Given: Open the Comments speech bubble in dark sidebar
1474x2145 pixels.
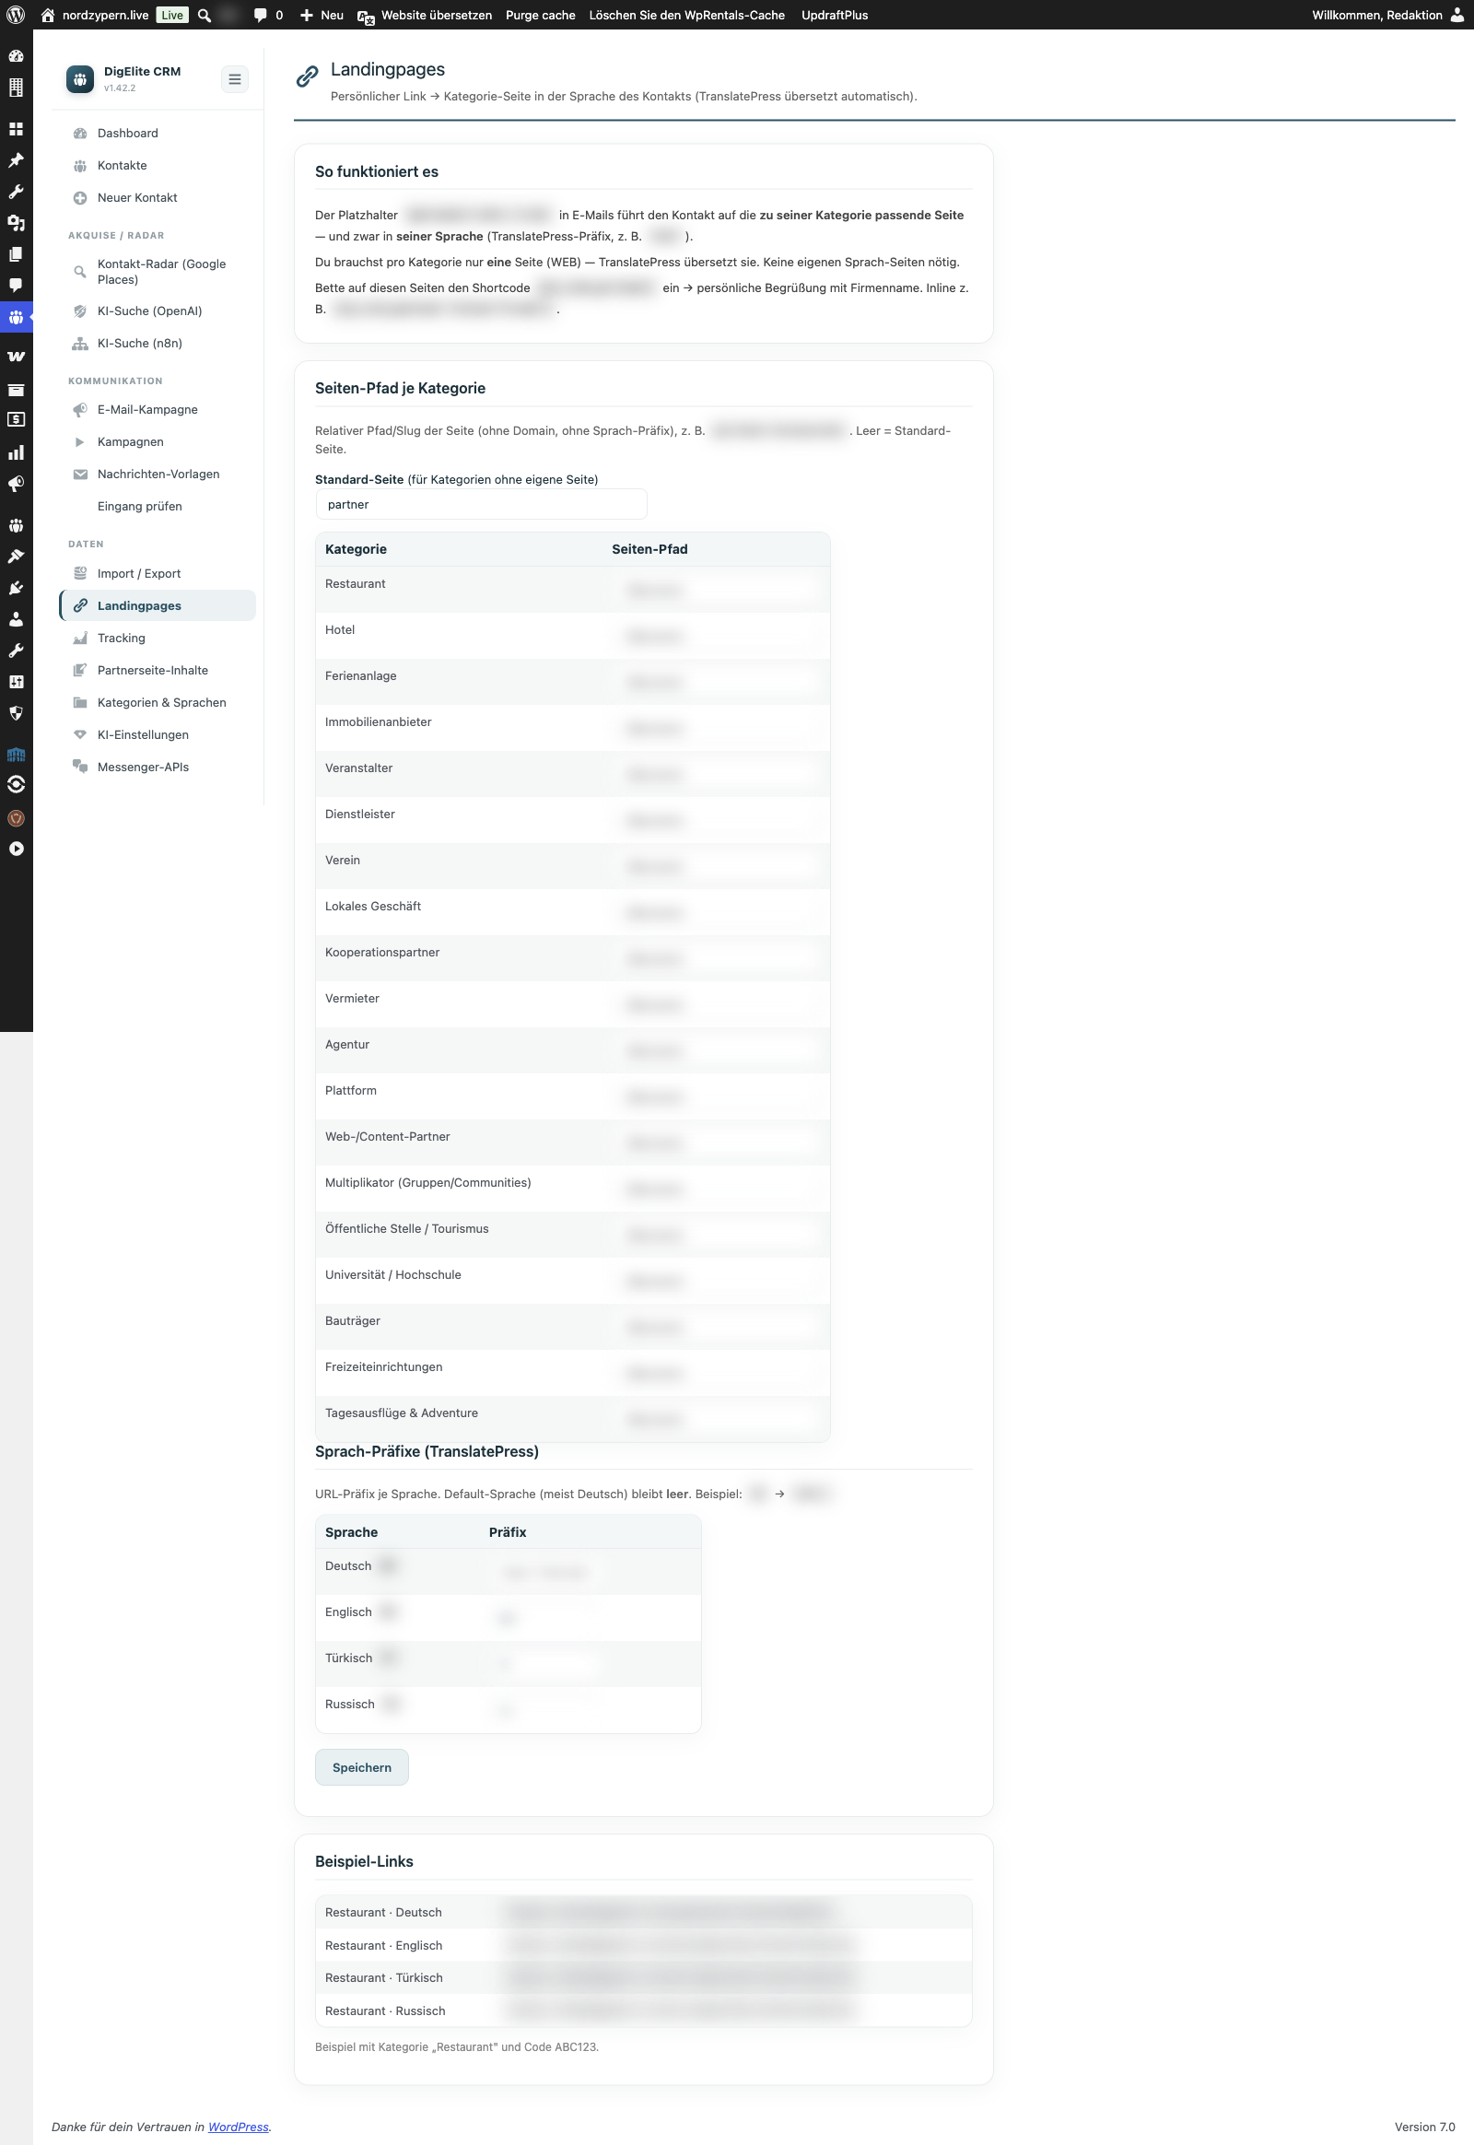Looking at the screenshot, I should click(16, 286).
